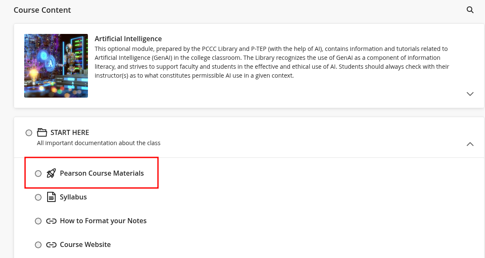The width and height of the screenshot is (485, 258).
Task: Click the Artificial Intelligence module thumbnail image
Action: 56,66
